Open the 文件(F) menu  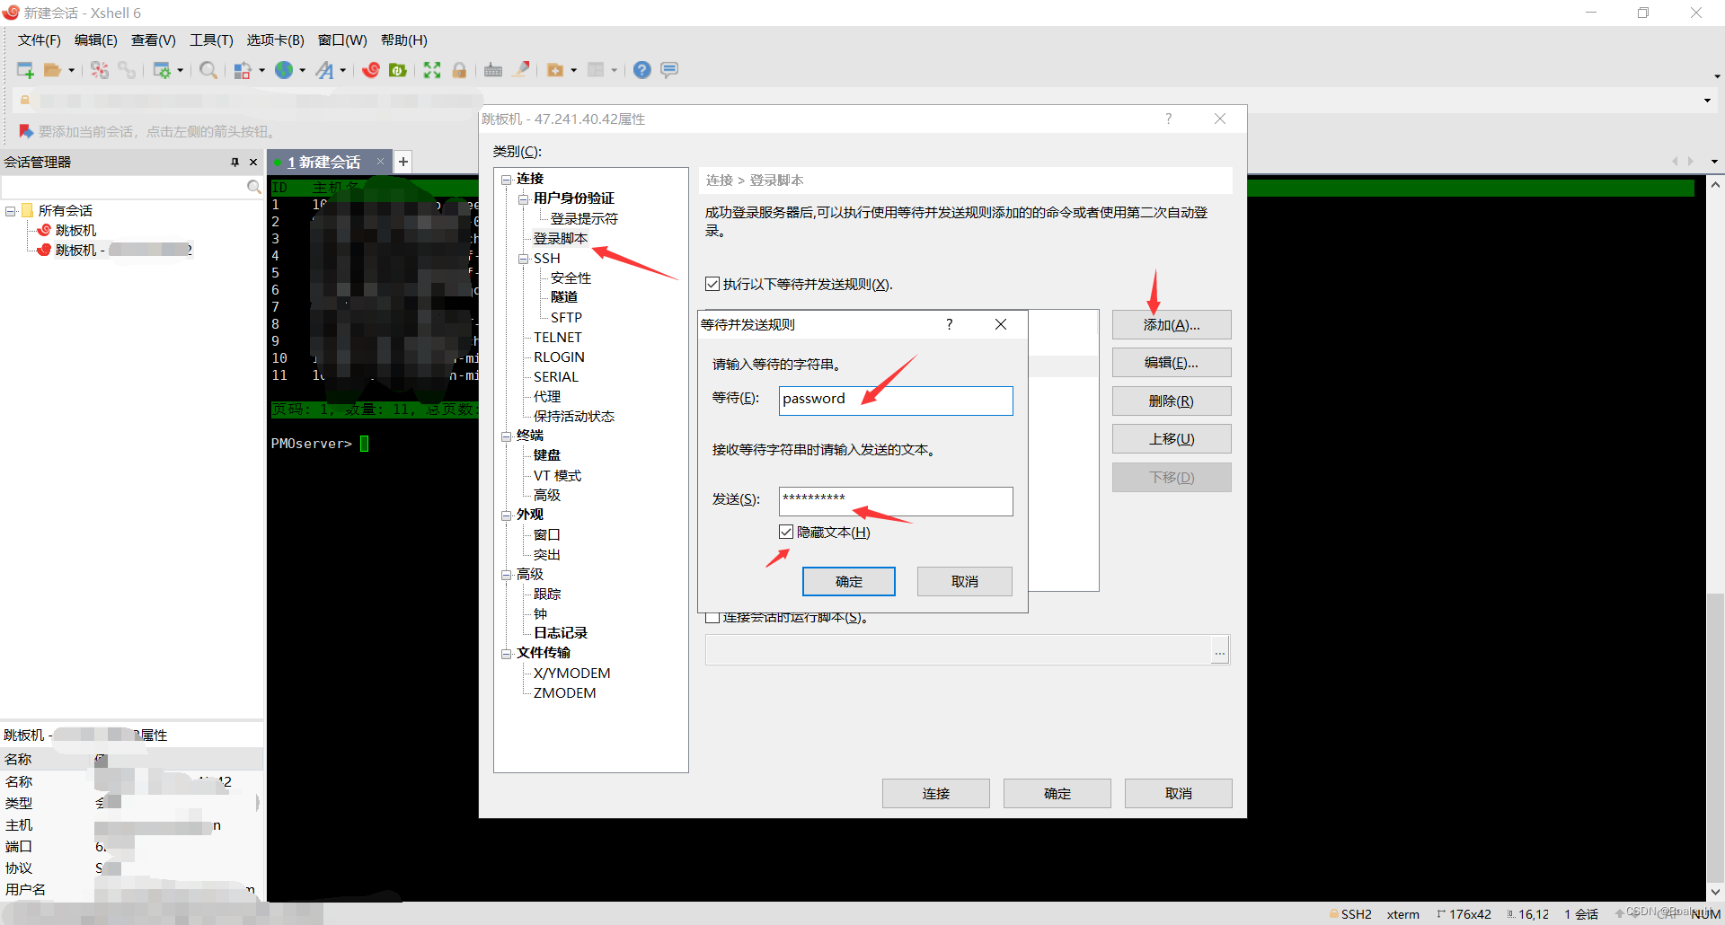(39, 40)
